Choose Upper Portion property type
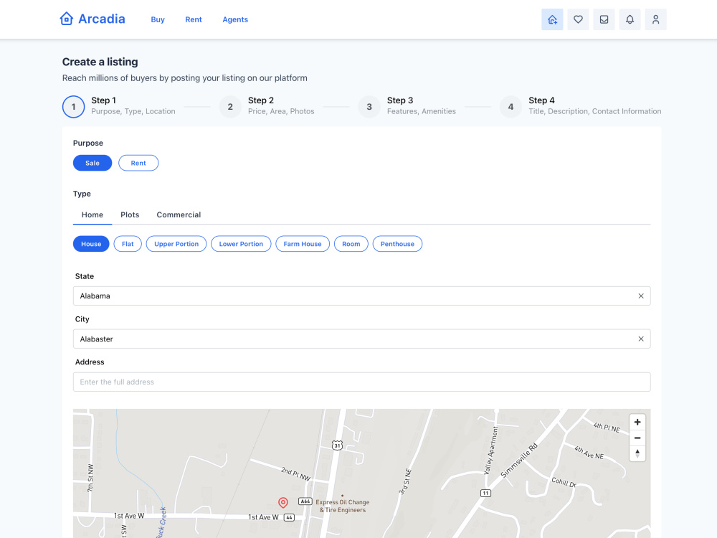 click(x=176, y=244)
